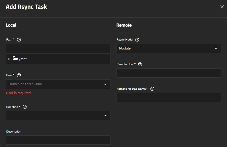
Task: Click the /mnt folder icon
Action: pos(15,58)
